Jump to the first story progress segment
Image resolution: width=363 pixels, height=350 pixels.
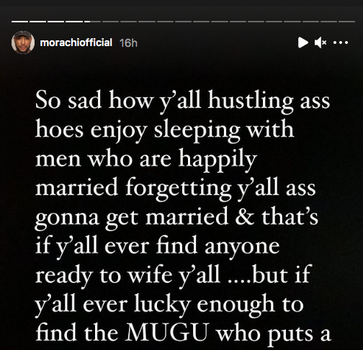coord(20,22)
